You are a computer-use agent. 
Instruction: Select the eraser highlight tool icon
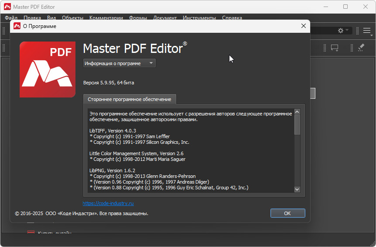[x=360, y=48]
